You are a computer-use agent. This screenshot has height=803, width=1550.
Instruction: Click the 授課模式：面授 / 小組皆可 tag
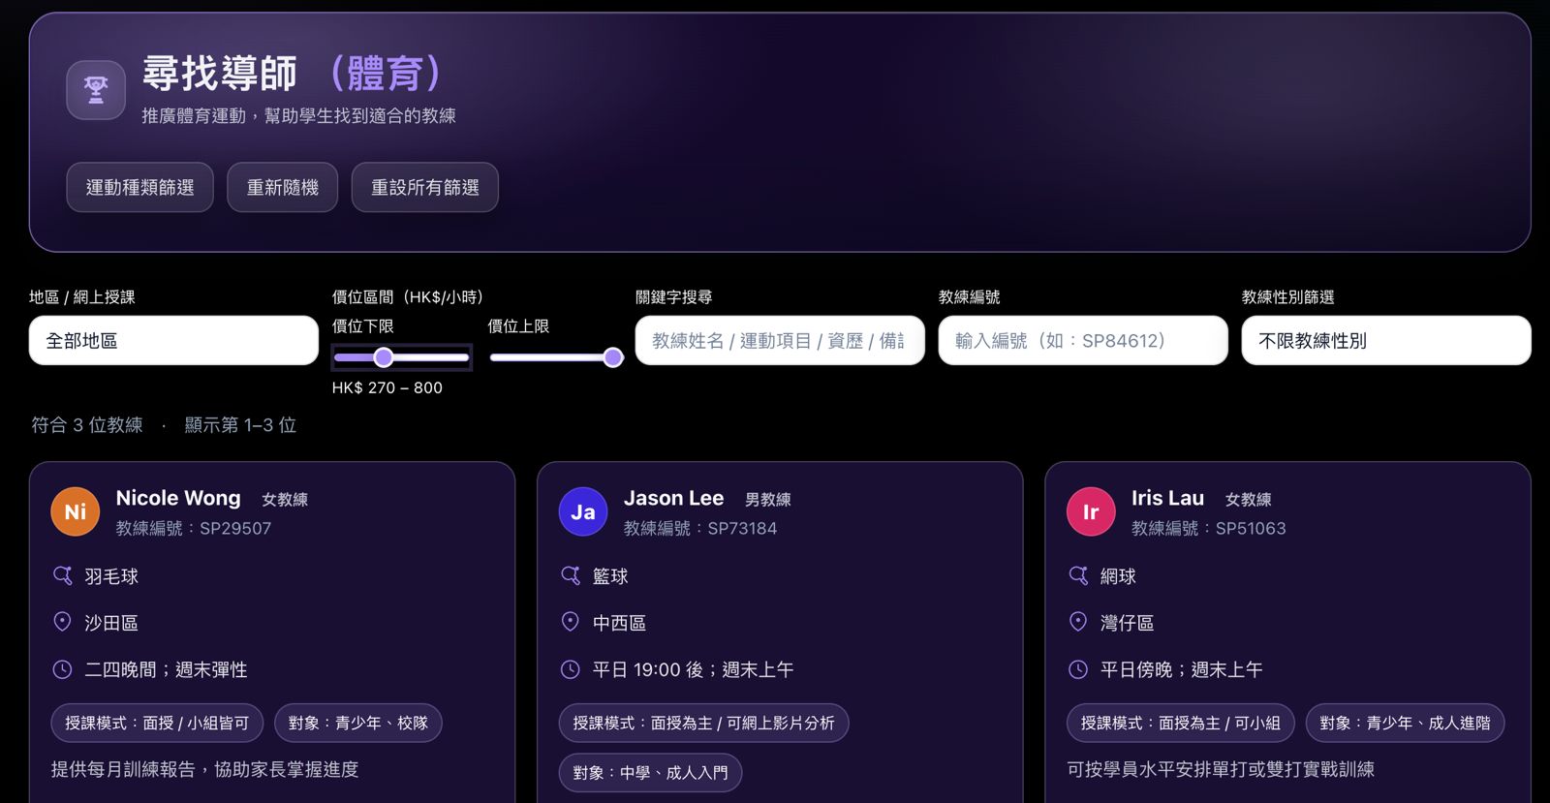coord(157,723)
